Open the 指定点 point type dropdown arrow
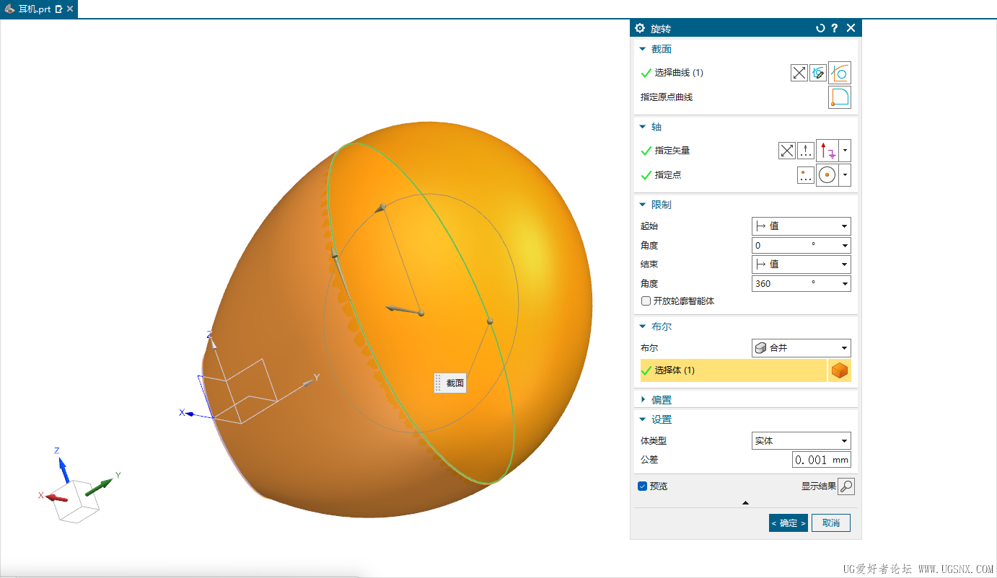 click(846, 175)
